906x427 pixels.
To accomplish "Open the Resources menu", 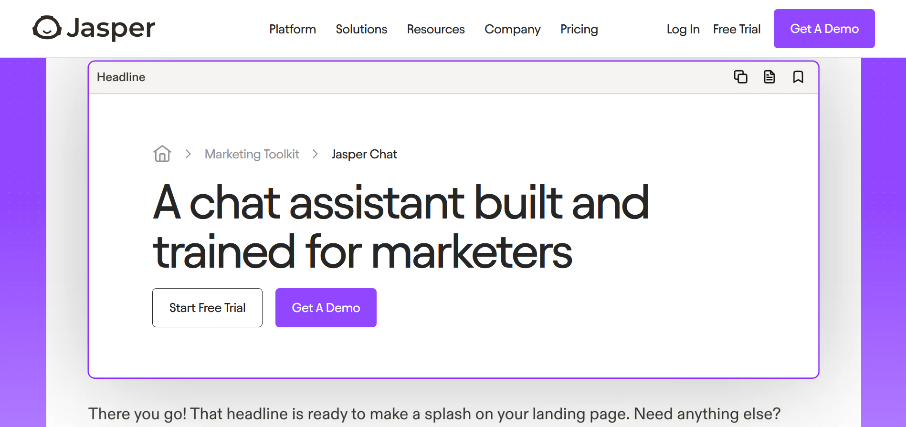I will (x=436, y=29).
